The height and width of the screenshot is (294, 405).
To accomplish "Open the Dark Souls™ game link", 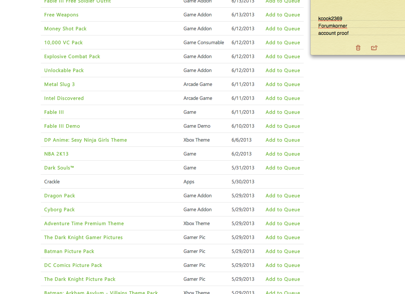I will [59, 168].
